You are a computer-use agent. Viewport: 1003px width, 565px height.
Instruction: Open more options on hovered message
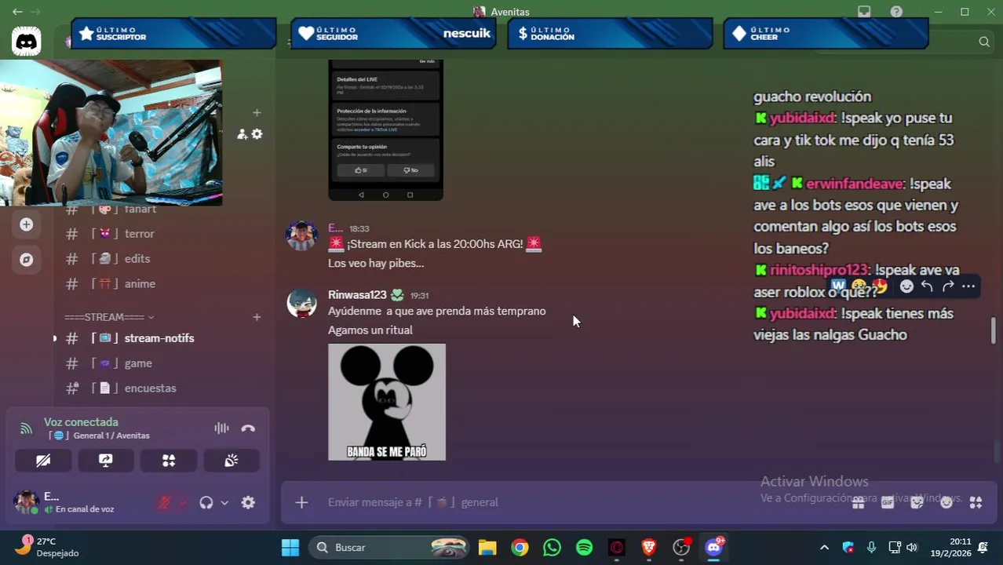(968, 286)
